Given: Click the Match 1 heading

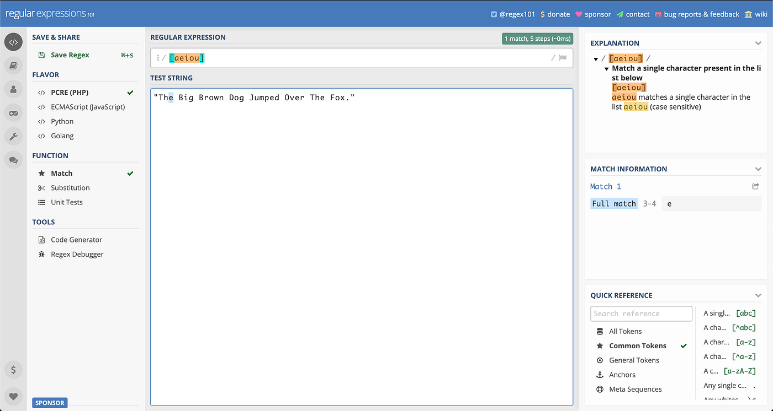Looking at the screenshot, I should (606, 186).
